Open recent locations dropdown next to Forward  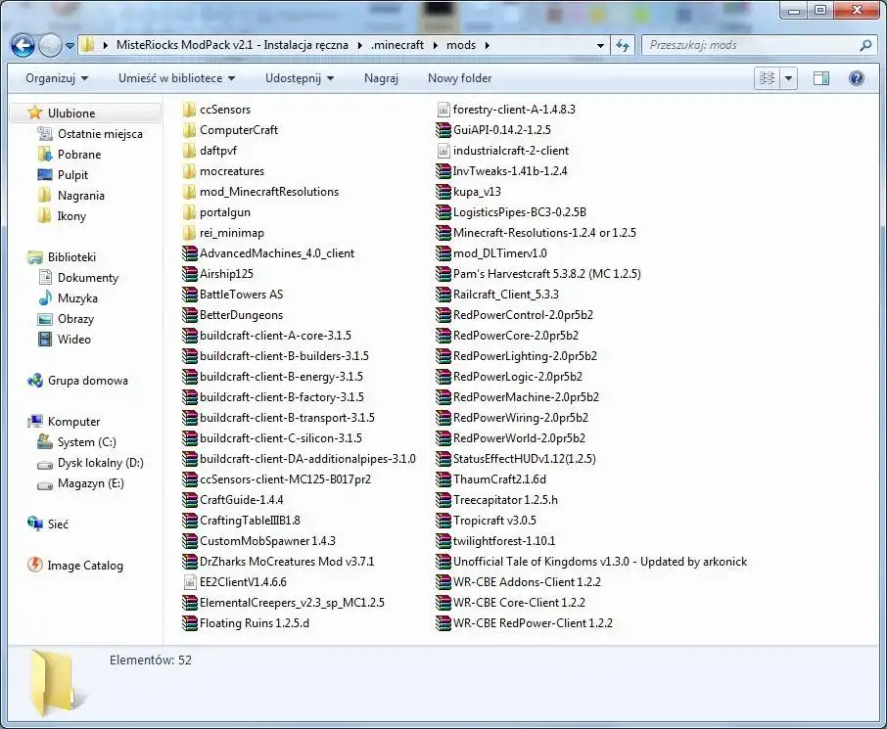[70, 46]
